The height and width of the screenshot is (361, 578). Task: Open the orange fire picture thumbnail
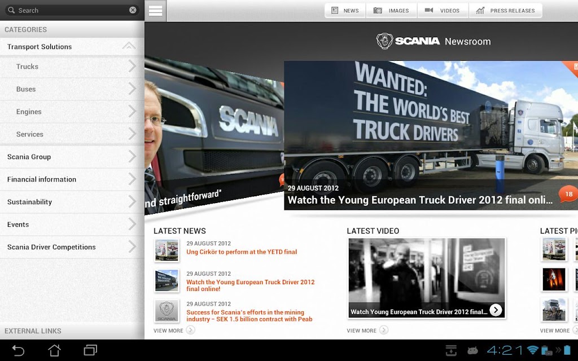(x=554, y=280)
